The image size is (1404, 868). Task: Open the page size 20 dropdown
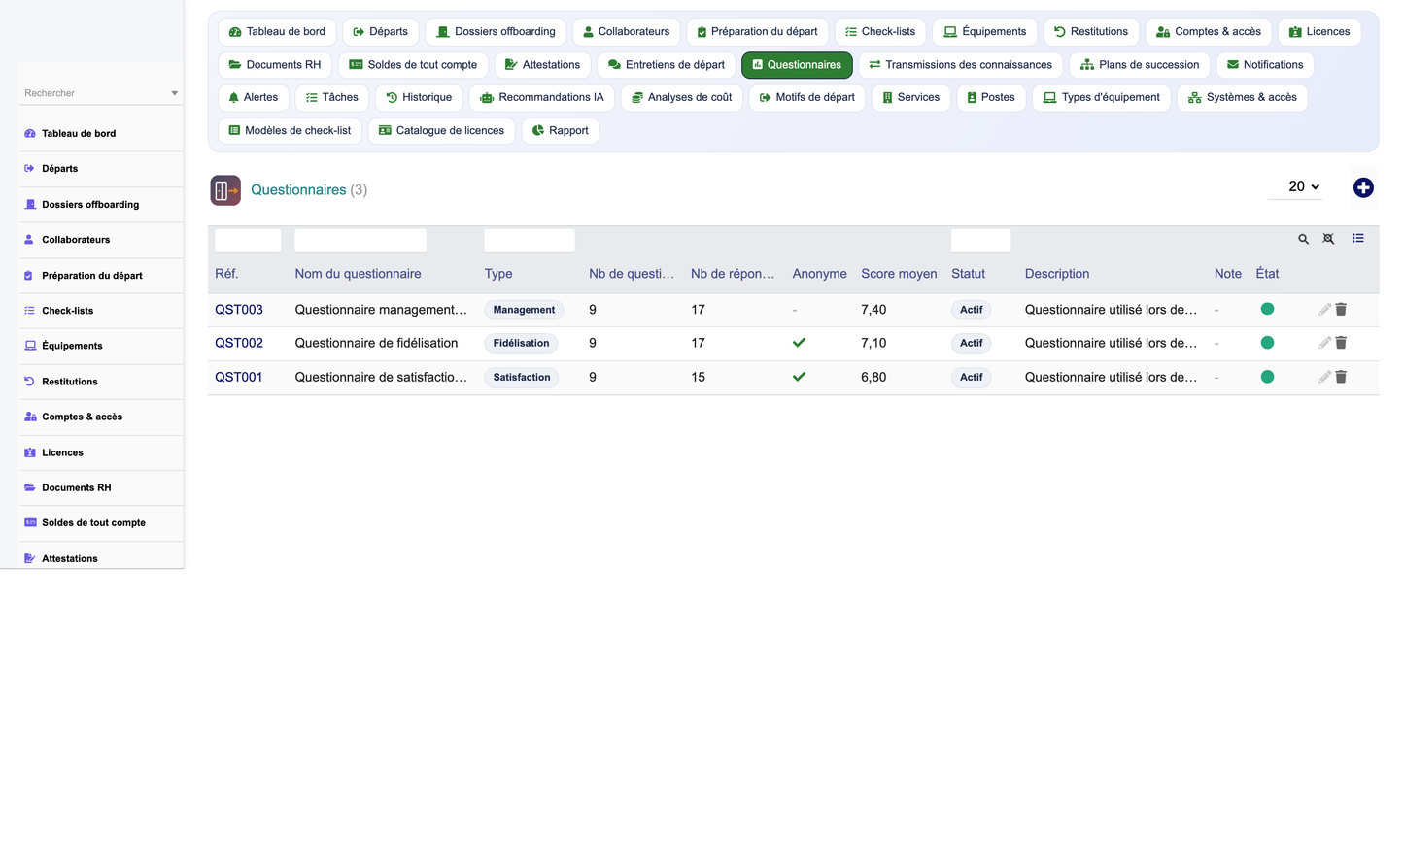tap(1295, 186)
